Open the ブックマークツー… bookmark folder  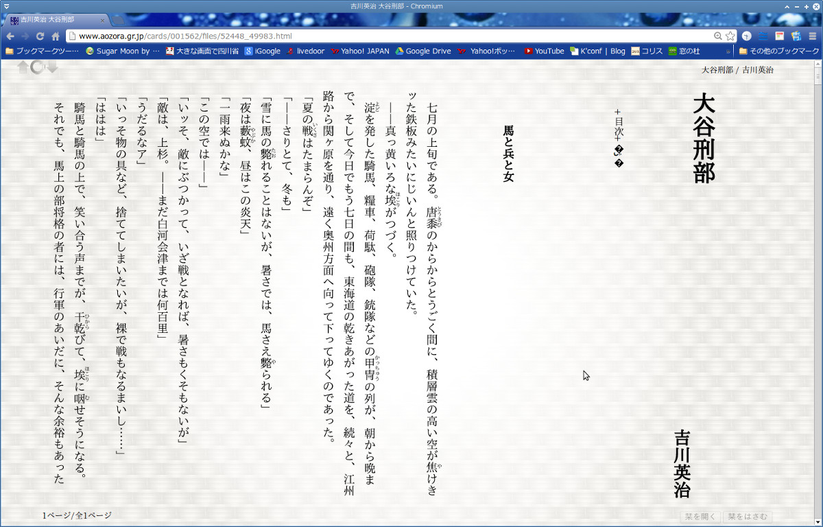tap(42, 51)
